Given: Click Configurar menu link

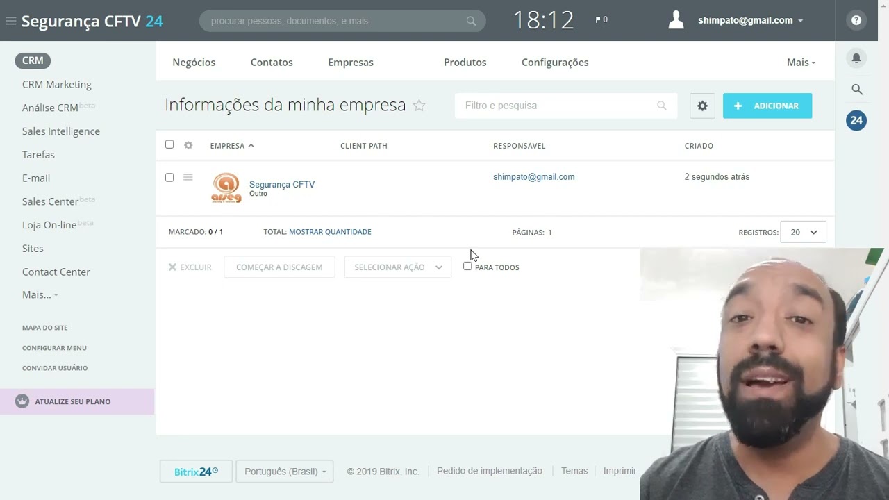Looking at the screenshot, I should click(54, 348).
